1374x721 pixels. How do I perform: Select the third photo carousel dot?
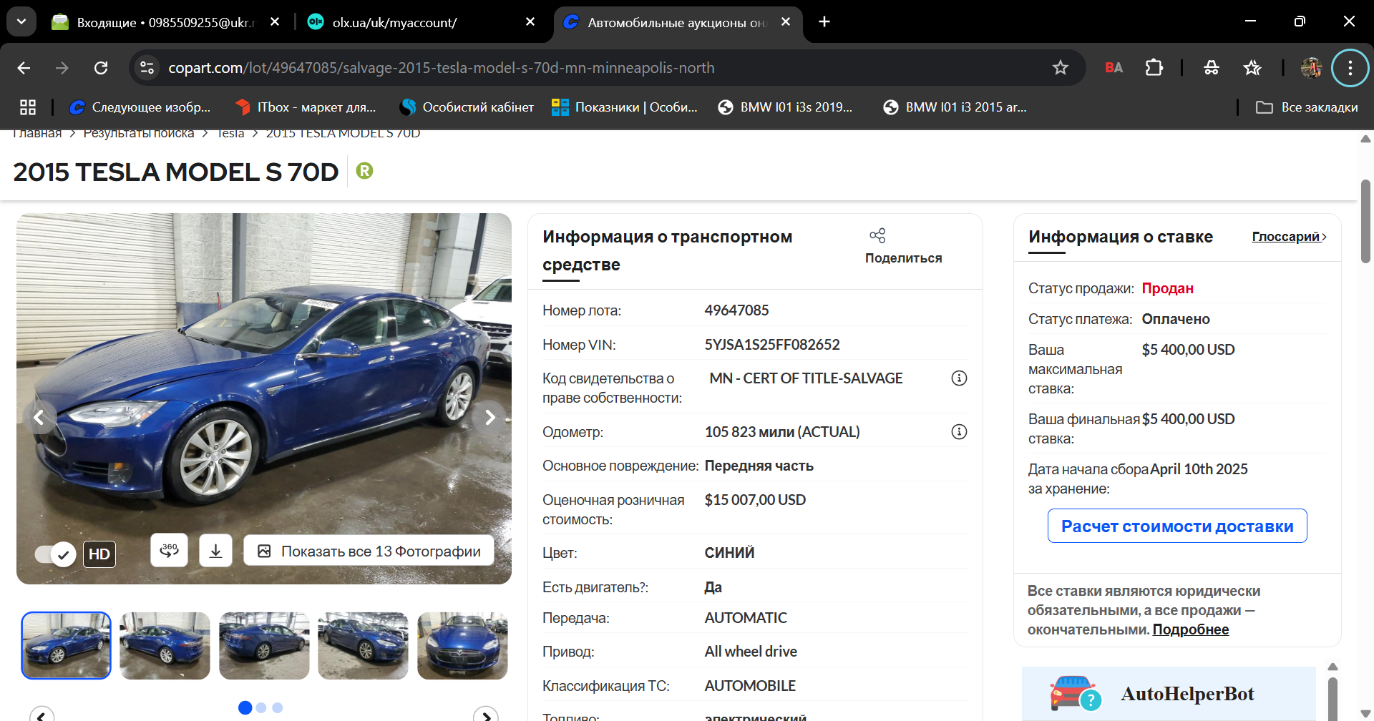[x=278, y=708]
